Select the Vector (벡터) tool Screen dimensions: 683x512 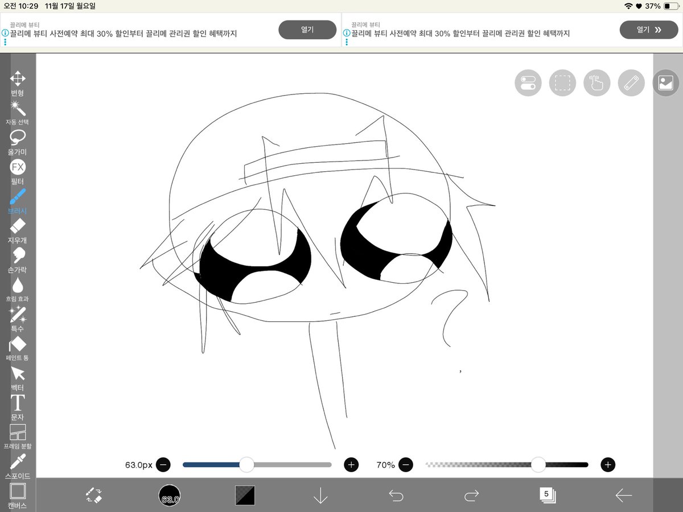coord(18,374)
